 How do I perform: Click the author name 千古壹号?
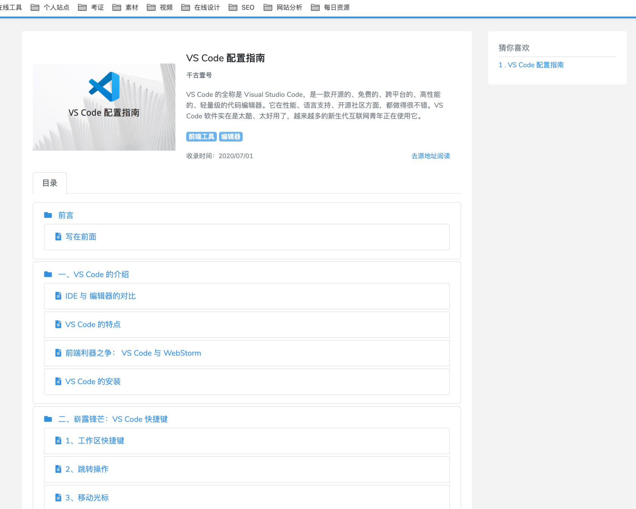pyautogui.click(x=199, y=75)
